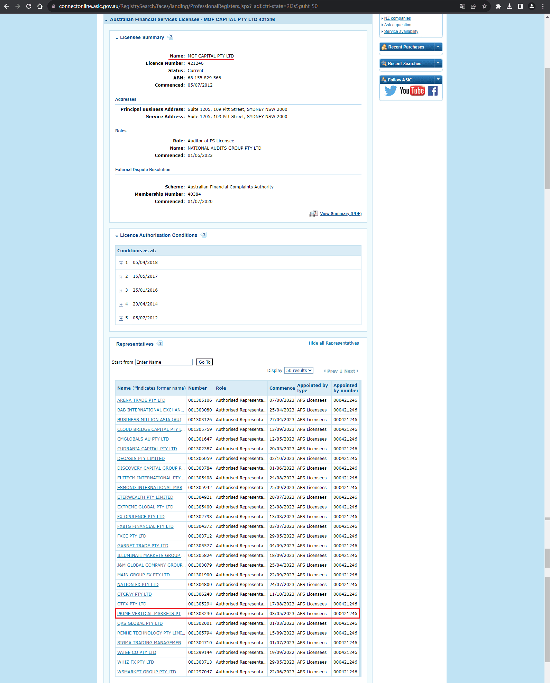
Task: Open GARNET TRADE PTY LTD link
Action: click(x=143, y=545)
